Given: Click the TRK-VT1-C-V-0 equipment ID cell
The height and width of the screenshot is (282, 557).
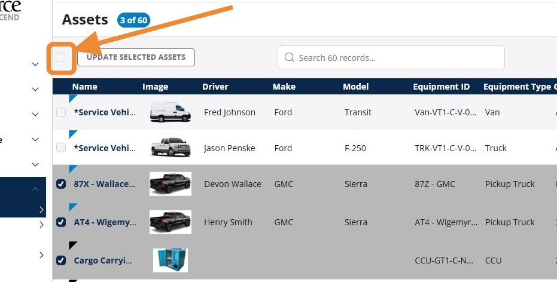Looking at the screenshot, I should pyautogui.click(x=446, y=148).
